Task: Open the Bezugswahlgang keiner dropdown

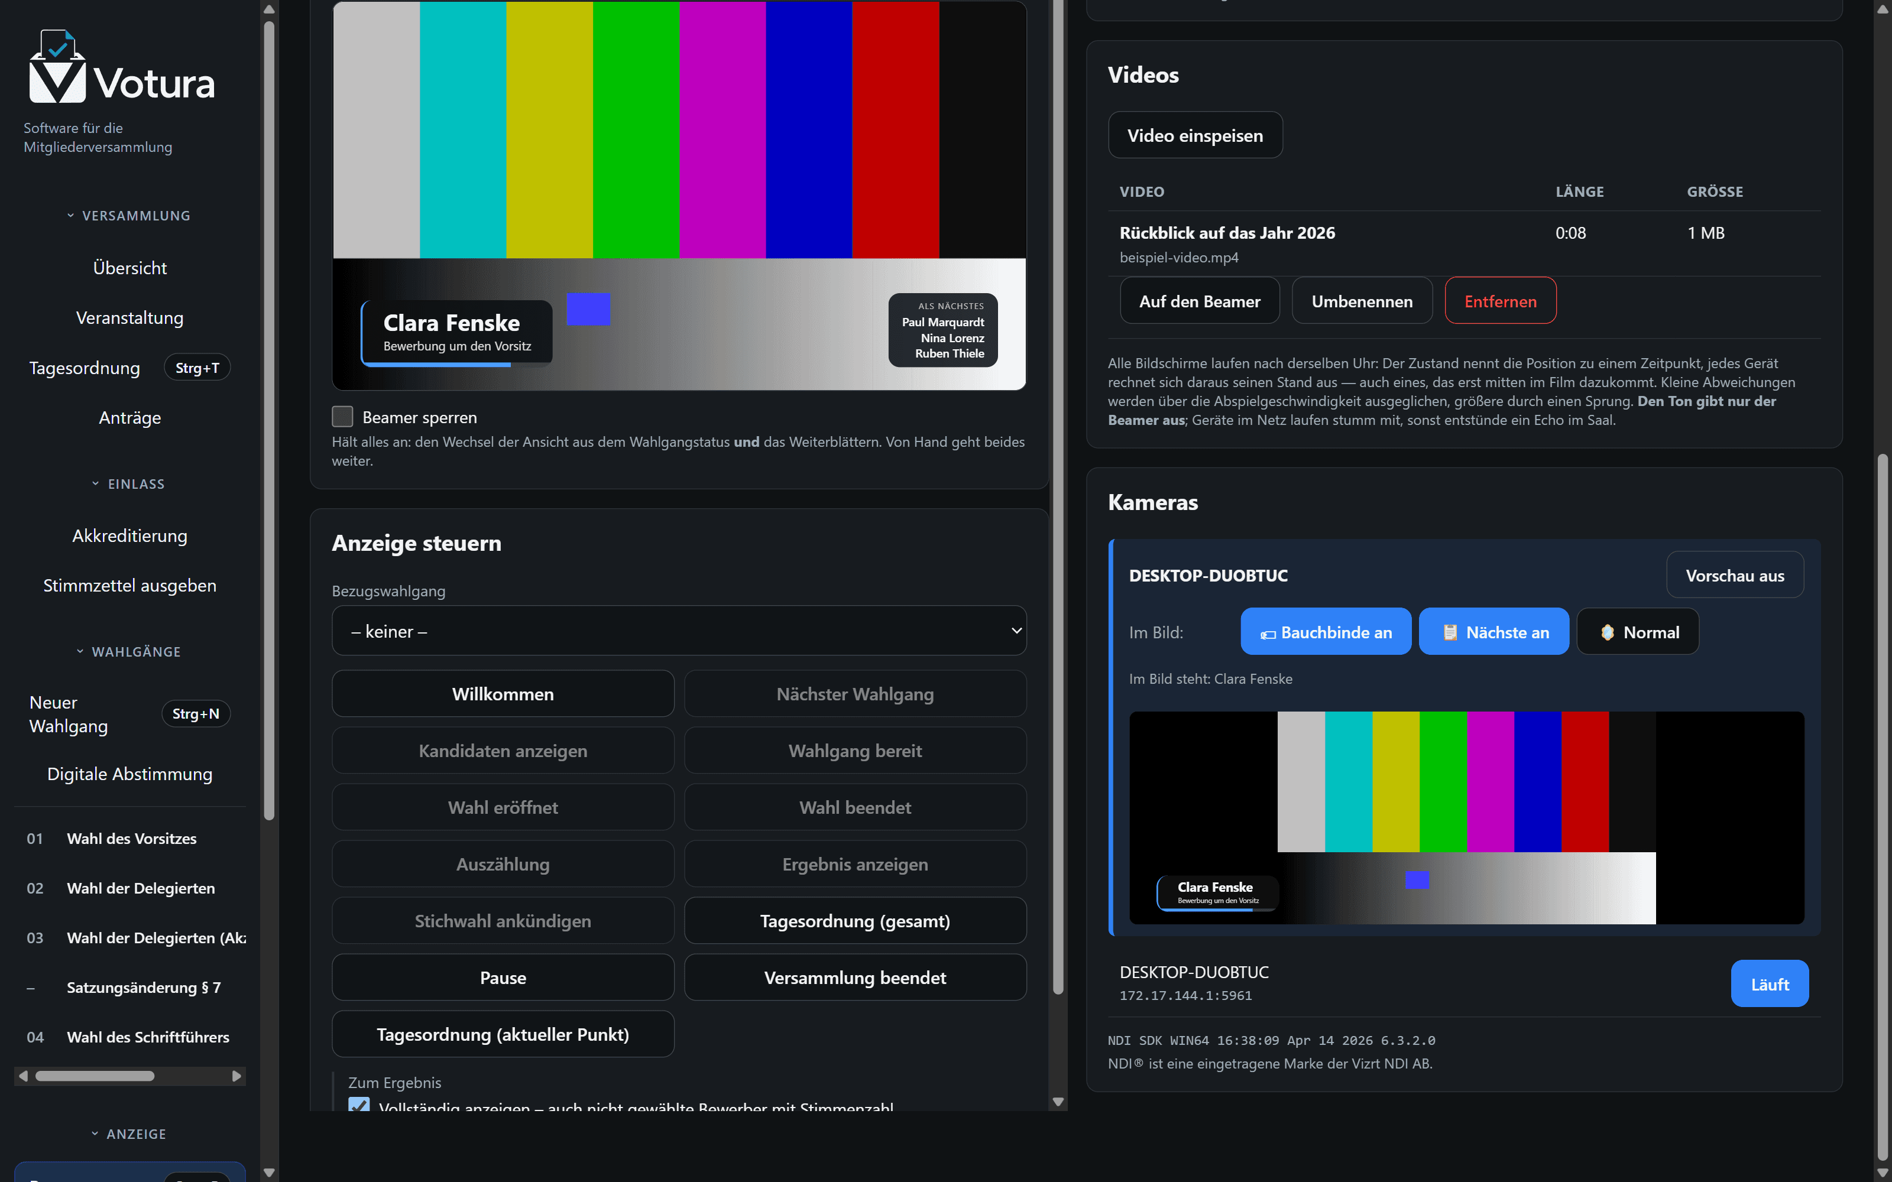Action: [x=679, y=631]
